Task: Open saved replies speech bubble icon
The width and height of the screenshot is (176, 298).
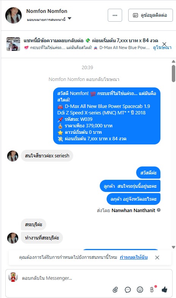Action: pyautogui.click(x=127, y=290)
